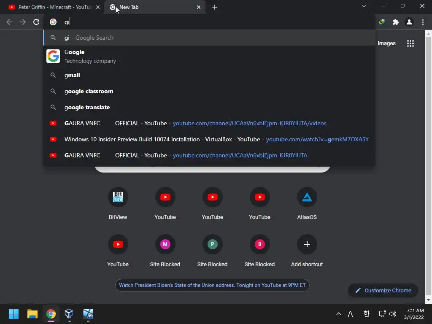Toggle the Korean IME indicator

coord(366,314)
